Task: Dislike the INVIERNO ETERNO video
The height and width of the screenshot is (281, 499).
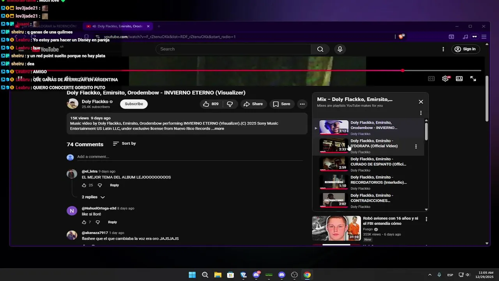Action: point(230,104)
